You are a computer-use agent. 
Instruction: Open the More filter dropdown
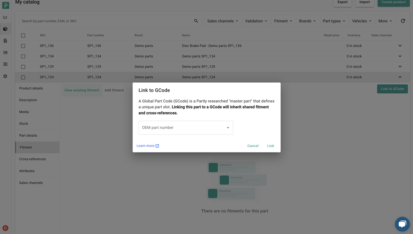tap(385, 21)
